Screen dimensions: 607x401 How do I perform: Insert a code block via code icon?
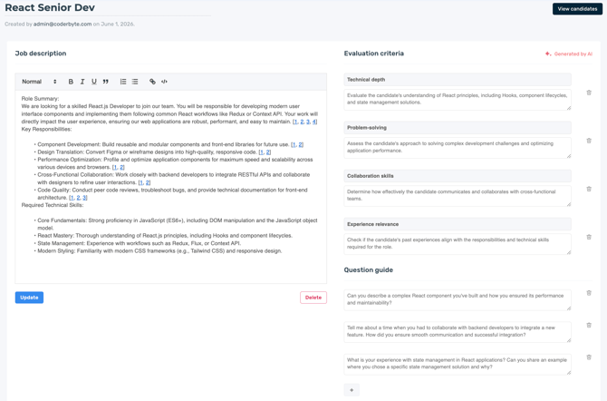(x=164, y=82)
